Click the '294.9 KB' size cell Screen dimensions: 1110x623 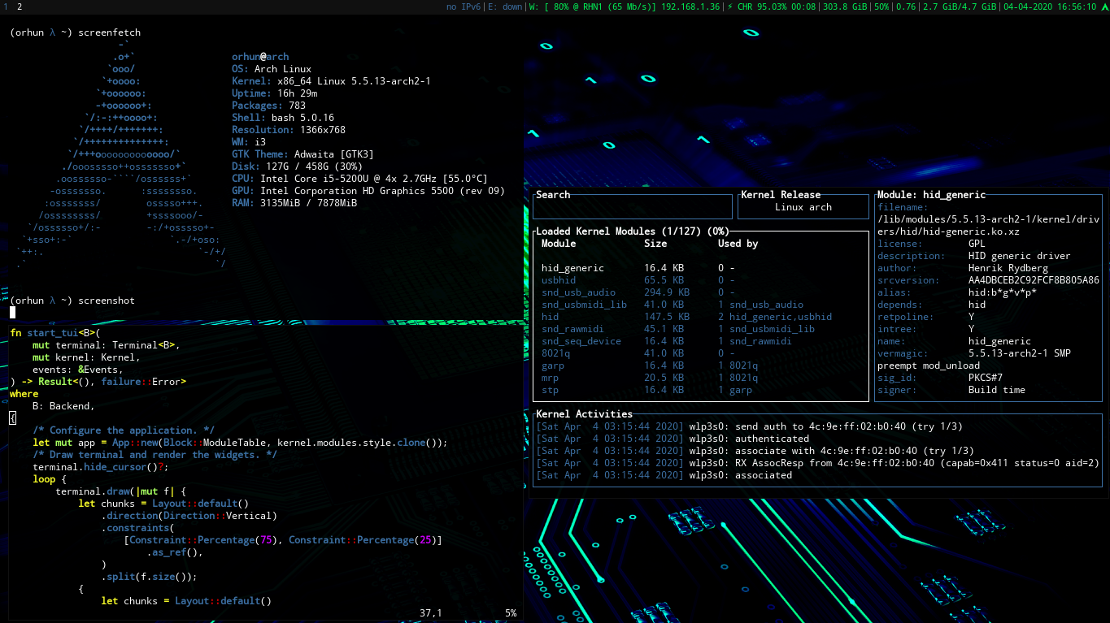[667, 292]
